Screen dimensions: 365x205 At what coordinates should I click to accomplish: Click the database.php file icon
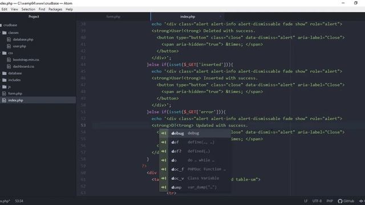pyautogui.click(x=9, y=39)
